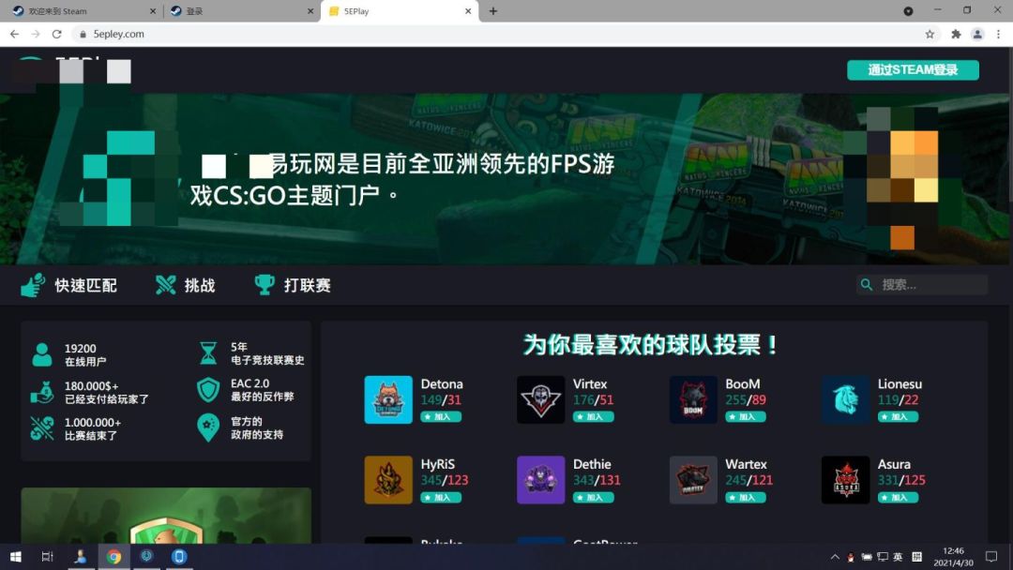The width and height of the screenshot is (1013, 570).
Task: Join team Asura with 加入 button
Action: [x=898, y=498]
